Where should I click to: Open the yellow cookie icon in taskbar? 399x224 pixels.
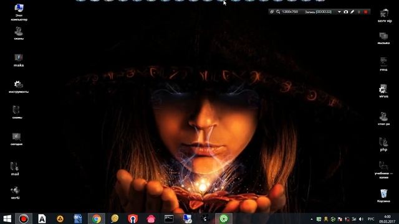[x=115, y=218]
